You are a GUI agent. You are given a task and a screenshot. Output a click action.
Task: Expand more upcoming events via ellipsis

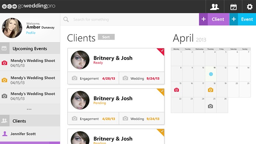pyautogui.click(x=29, y=109)
